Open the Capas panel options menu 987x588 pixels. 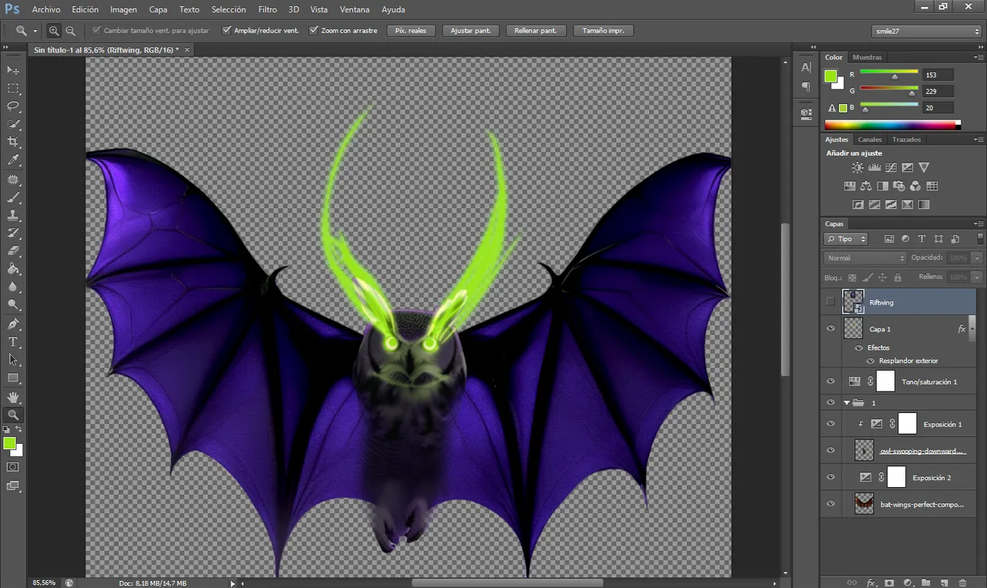[x=979, y=224]
